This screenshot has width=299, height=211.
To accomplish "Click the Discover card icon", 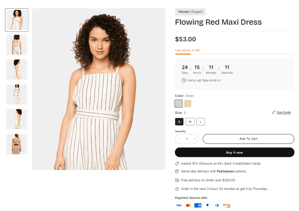I will point(226,205).
